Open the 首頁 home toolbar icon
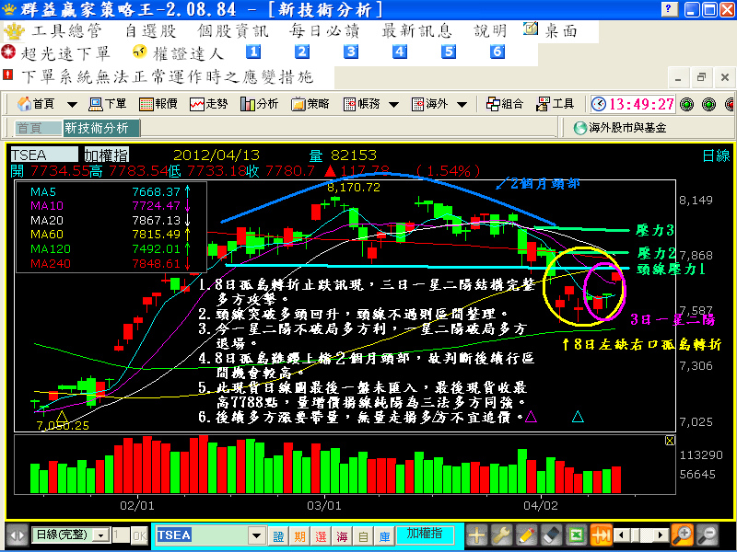This screenshot has width=737, height=552. [x=36, y=104]
